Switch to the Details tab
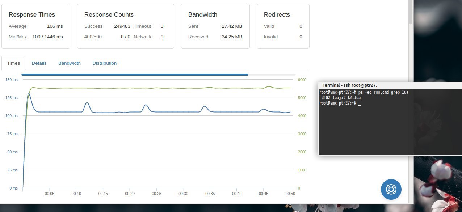 point(39,63)
